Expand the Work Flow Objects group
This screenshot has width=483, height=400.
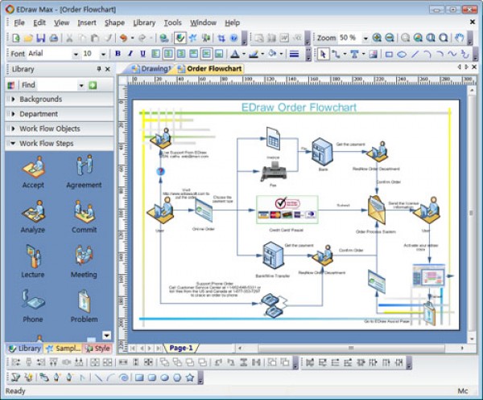(x=59, y=129)
